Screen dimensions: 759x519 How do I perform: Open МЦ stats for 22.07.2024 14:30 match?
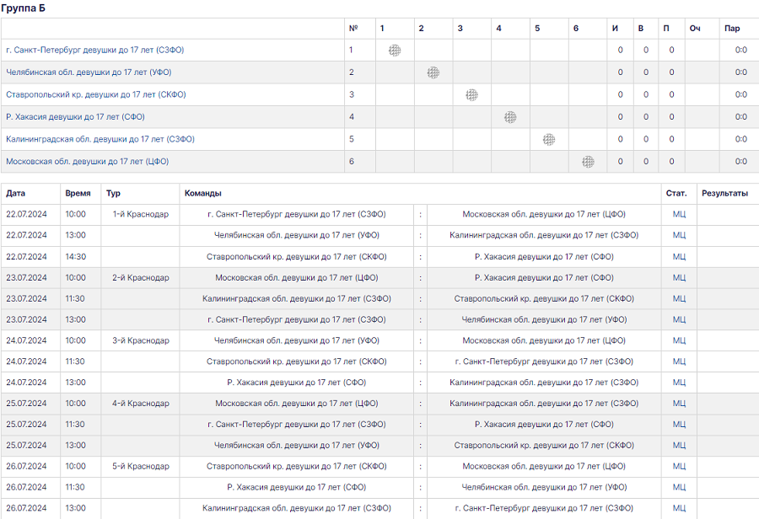tap(679, 257)
